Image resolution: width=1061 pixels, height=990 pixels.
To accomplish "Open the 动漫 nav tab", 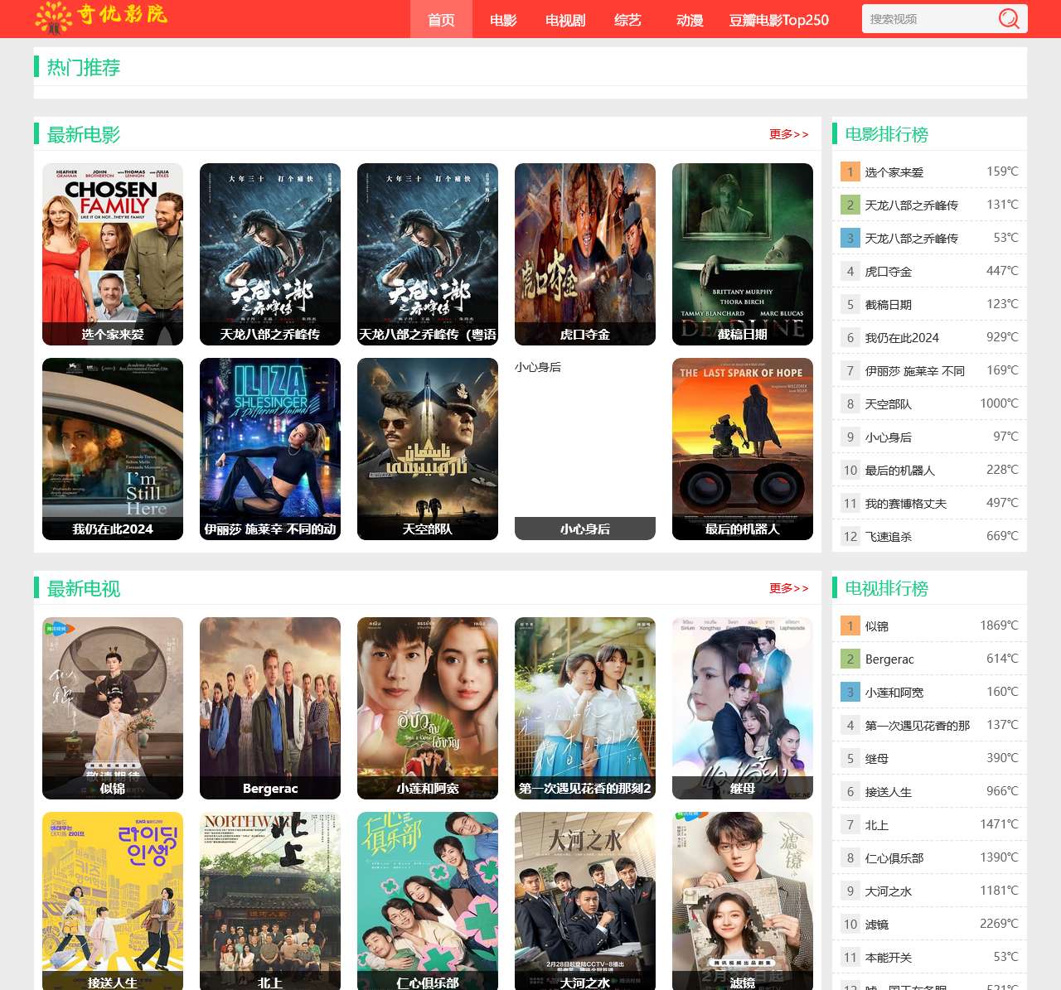I will click(690, 20).
